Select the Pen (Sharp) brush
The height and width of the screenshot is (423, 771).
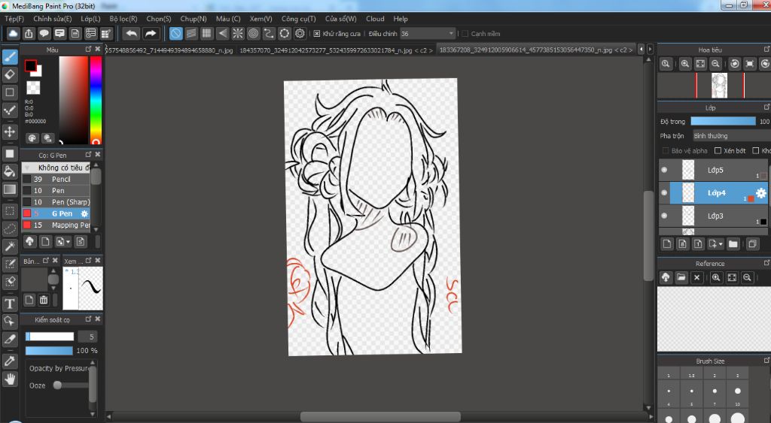[x=56, y=201]
